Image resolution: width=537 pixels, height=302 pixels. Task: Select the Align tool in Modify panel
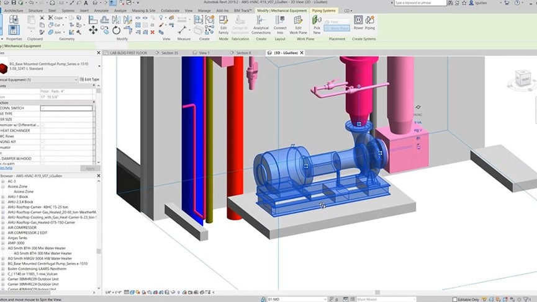(93, 20)
